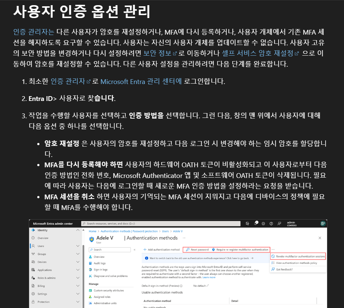Click the Assigned roles icon
The height and width of the screenshot is (308, 344).
pyautogui.click(x=90, y=297)
